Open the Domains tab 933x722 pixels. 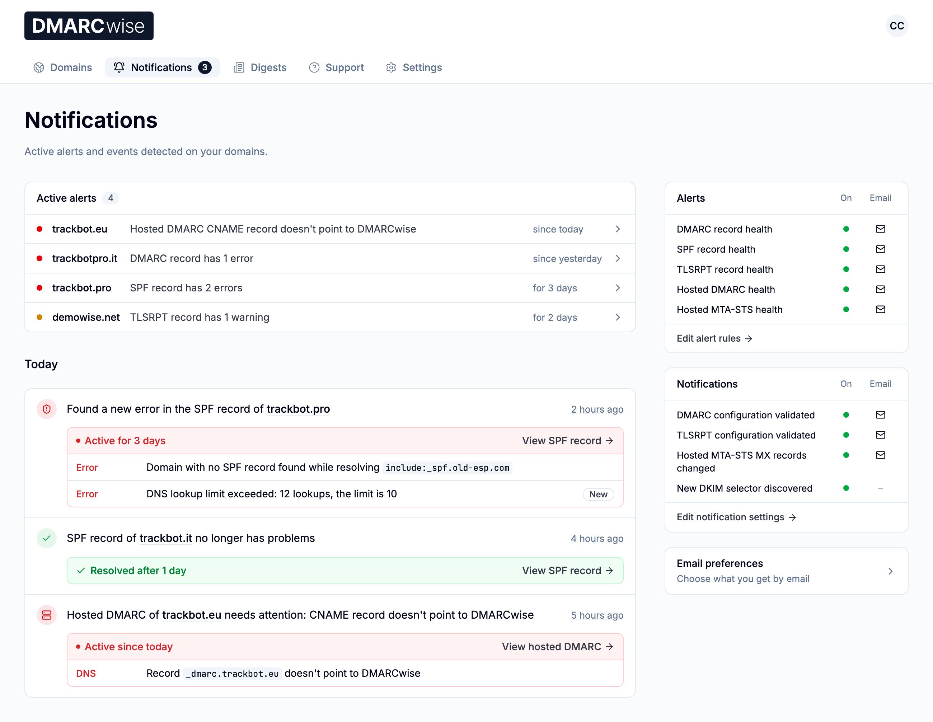63,67
